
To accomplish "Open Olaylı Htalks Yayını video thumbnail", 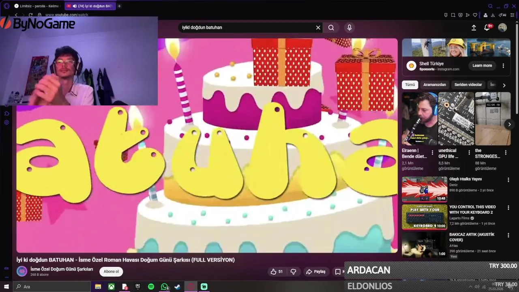I will click(x=425, y=189).
